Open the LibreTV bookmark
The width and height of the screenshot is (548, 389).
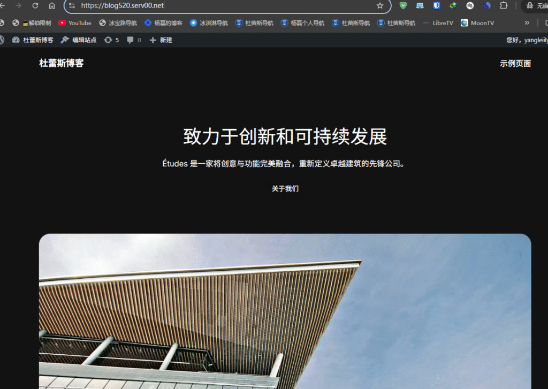pyautogui.click(x=438, y=23)
